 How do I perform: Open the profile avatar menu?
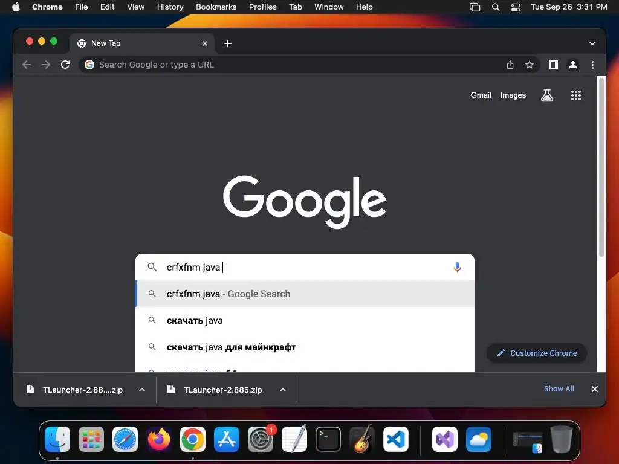click(573, 65)
